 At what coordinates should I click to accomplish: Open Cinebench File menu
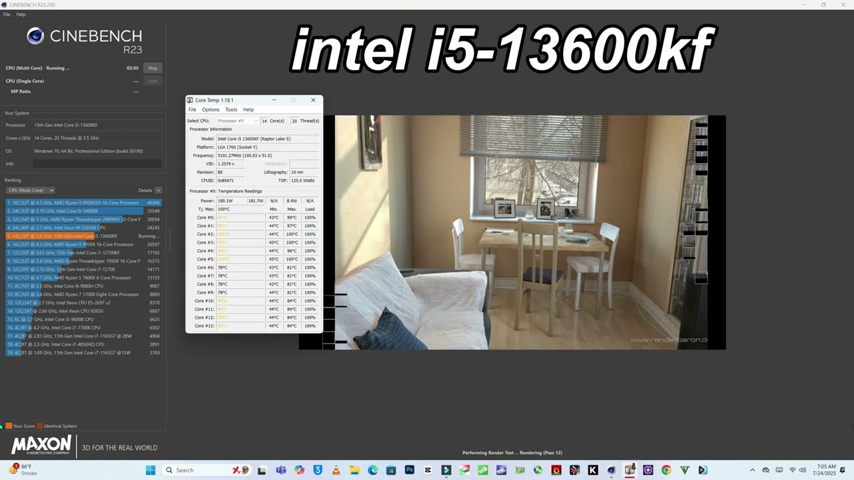point(7,14)
